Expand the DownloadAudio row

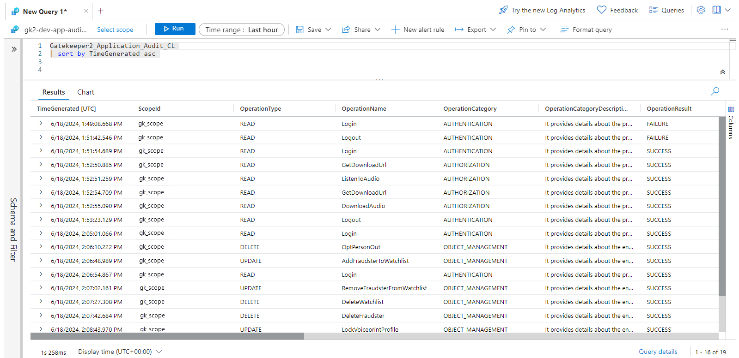41,205
